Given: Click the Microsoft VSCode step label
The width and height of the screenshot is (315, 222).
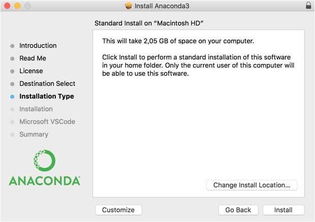Looking at the screenshot, I should tap(47, 122).
